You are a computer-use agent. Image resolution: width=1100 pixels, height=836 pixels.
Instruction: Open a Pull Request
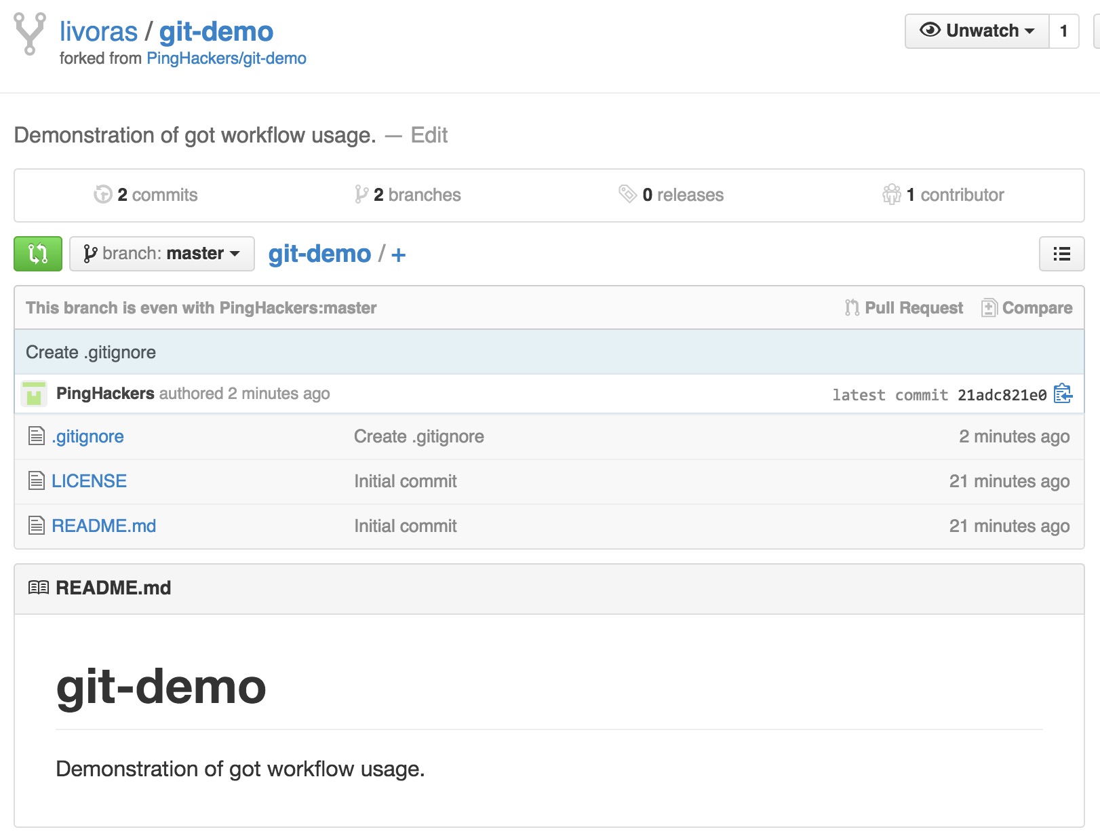(904, 308)
